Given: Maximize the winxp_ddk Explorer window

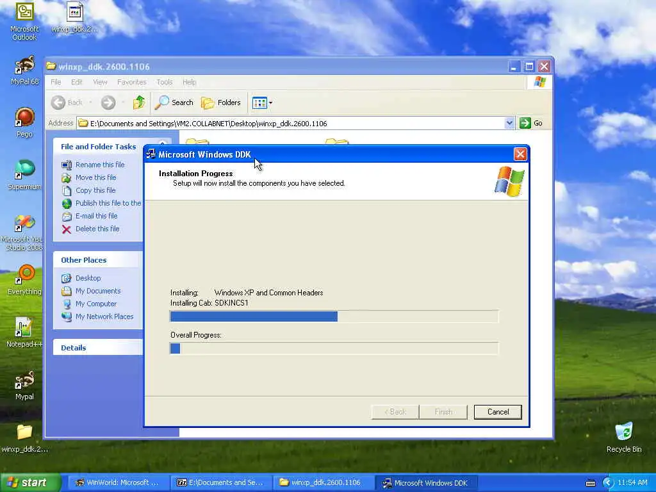Looking at the screenshot, I should click(529, 67).
